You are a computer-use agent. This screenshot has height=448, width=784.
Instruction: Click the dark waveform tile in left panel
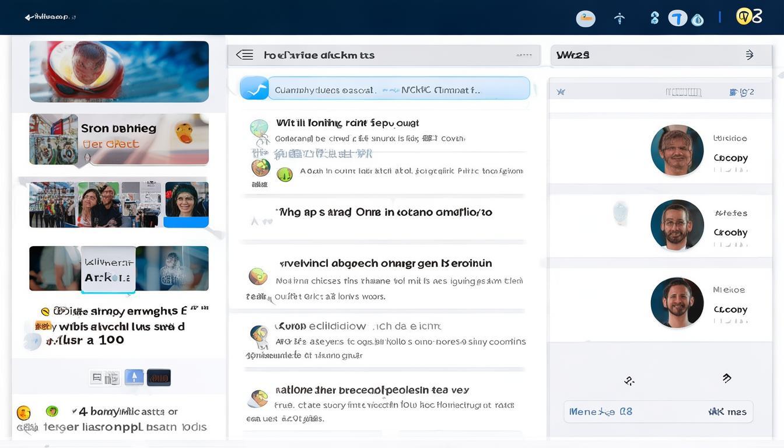[x=159, y=377]
